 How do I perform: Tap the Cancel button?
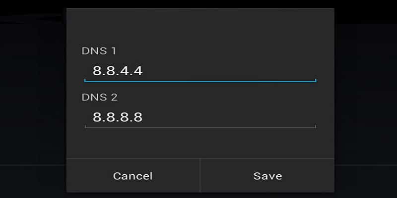[133, 176]
